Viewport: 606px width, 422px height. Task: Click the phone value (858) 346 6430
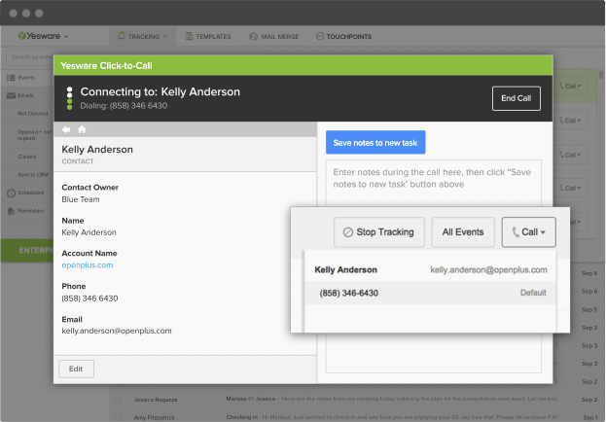tap(89, 299)
